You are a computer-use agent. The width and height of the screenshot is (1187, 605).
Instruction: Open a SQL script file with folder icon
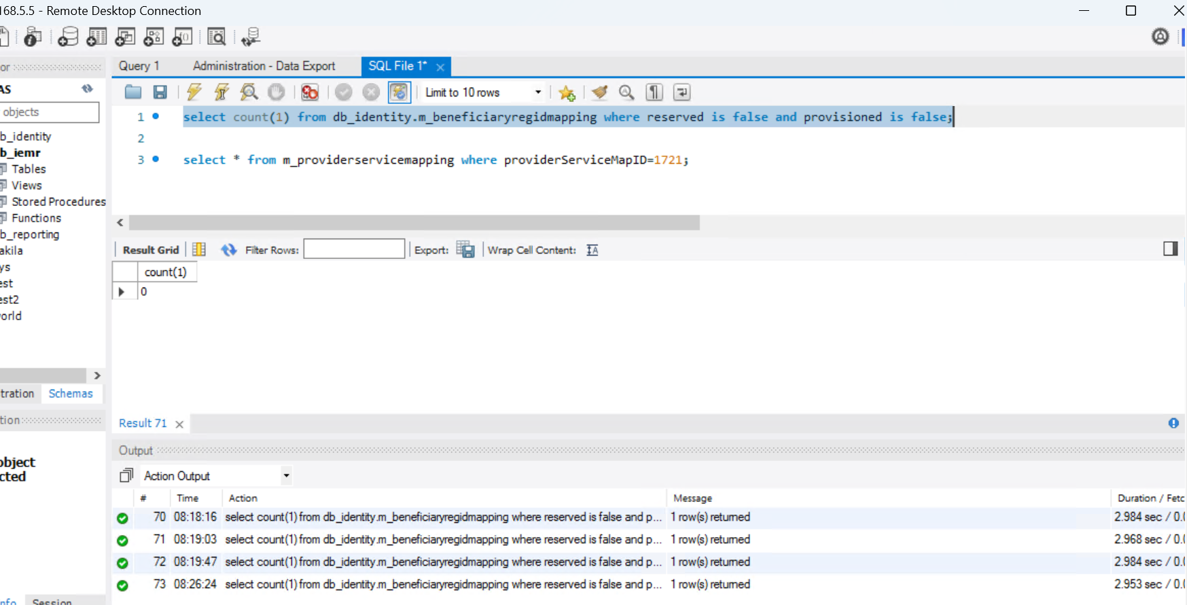(x=133, y=92)
